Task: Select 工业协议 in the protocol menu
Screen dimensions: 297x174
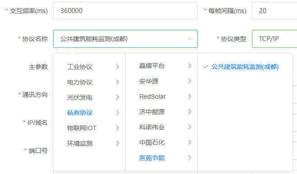Action: click(x=89, y=67)
